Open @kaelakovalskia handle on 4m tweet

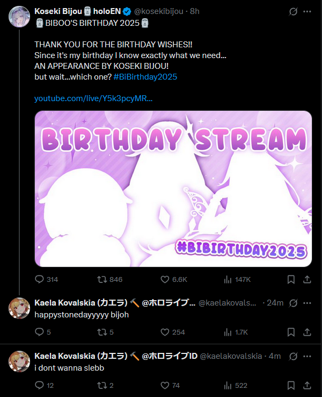tap(231, 356)
